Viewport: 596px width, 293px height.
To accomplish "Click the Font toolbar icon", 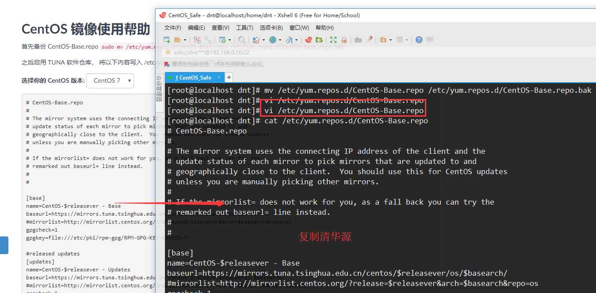I will tap(289, 40).
